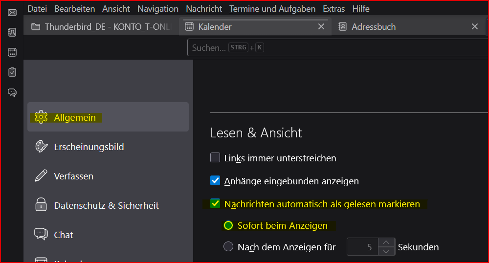The height and width of the screenshot is (263, 489).
Task: Open the Hilfe menu
Action: point(361,9)
